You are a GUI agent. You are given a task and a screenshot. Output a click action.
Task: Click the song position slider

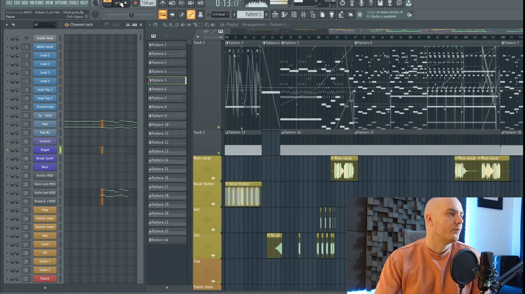click(132, 15)
